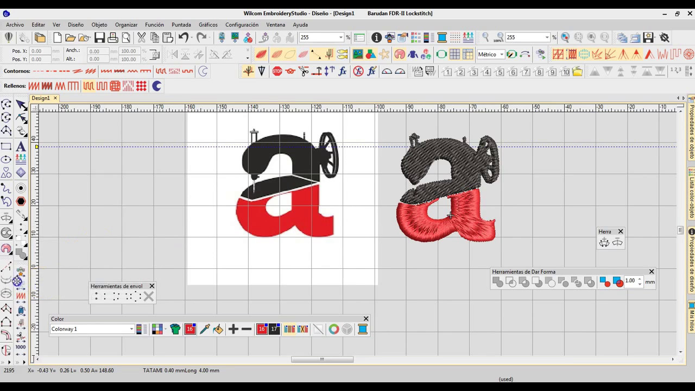Click the Undo arrow icon
The width and height of the screenshot is (695, 391).
[x=184, y=37]
